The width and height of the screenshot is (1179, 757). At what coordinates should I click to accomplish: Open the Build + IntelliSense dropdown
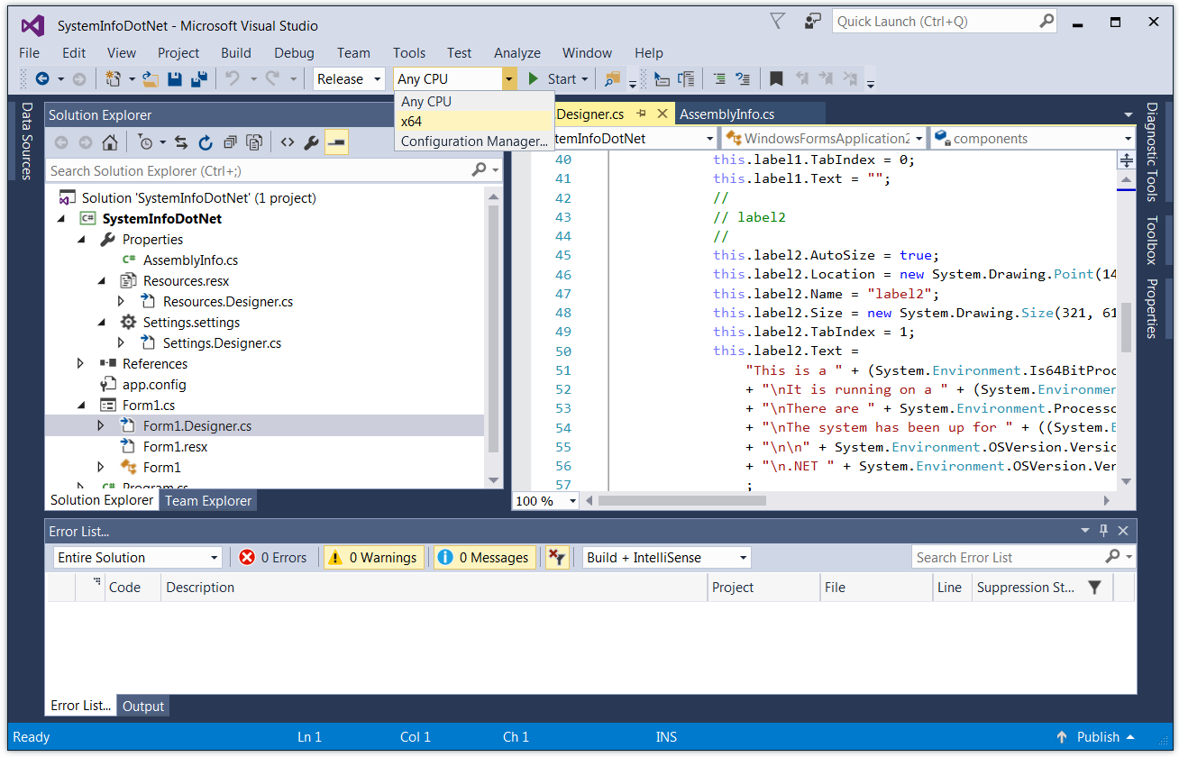coord(666,558)
